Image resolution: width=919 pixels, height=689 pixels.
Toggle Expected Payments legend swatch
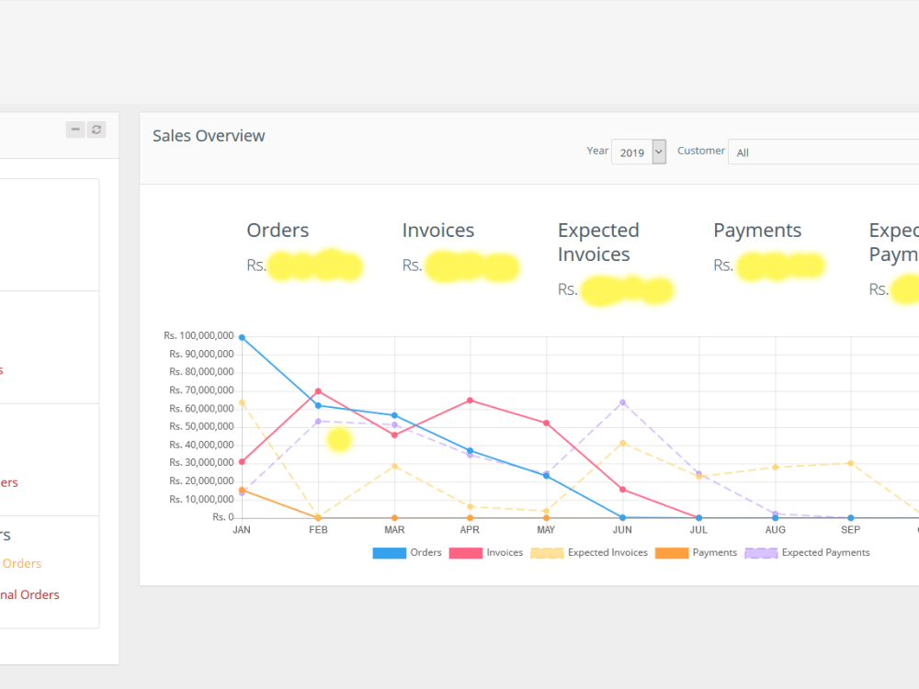[x=761, y=553]
